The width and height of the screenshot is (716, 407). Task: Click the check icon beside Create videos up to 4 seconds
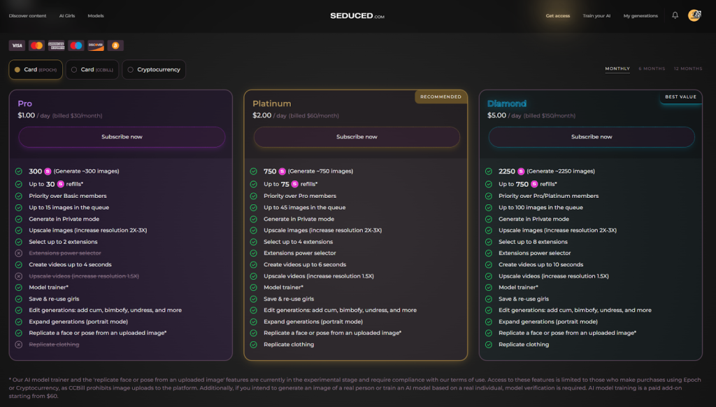pyautogui.click(x=19, y=264)
